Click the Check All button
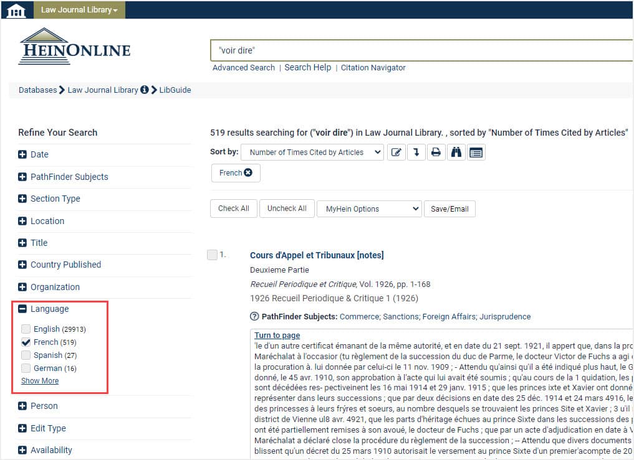The width and height of the screenshot is (634, 460). tap(234, 209)
